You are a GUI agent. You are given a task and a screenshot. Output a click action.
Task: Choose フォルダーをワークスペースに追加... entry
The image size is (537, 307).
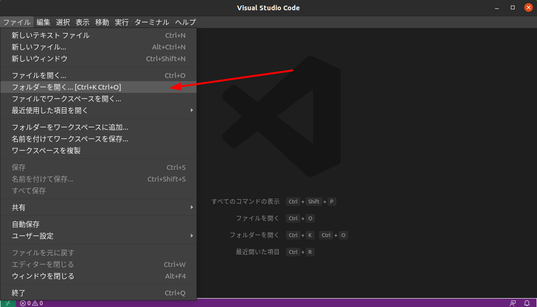(x=98, y=127)
